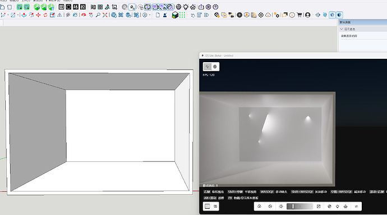The height and width of the screenshot is (215, 387).
Task: Select the red four-arrow move tool
Action: coord(38,15)
